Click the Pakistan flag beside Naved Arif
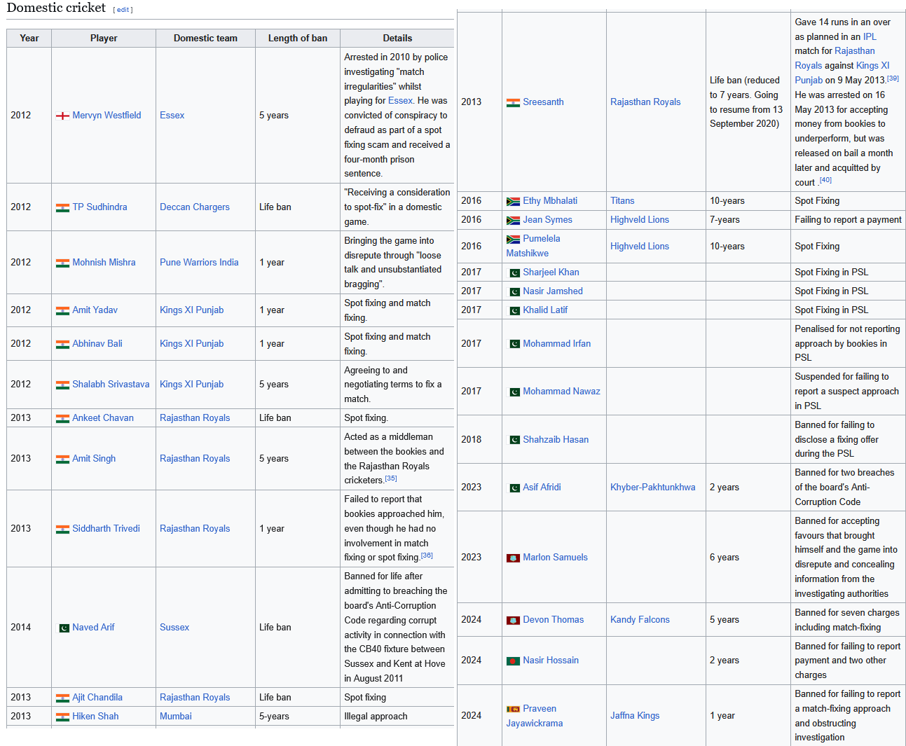906x746 pixels. coord(62,628)
